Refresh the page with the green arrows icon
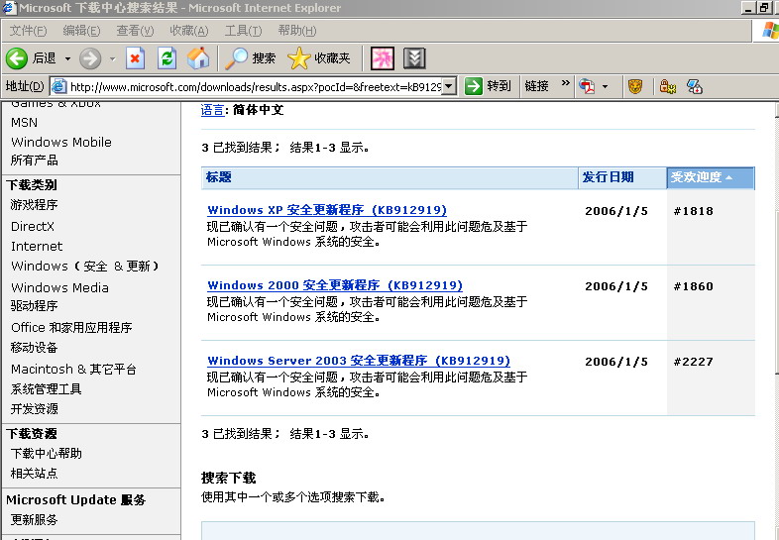 click(x=167, y=58)
